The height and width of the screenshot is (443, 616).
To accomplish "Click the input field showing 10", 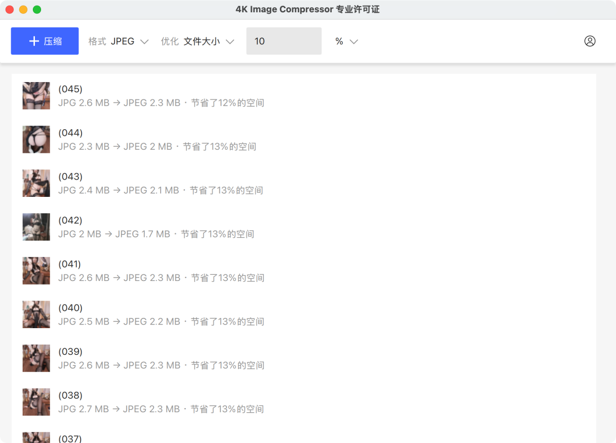I will (x=283, y=41).
